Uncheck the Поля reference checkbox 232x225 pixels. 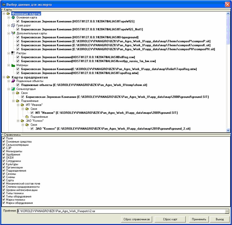pos(4,138)
